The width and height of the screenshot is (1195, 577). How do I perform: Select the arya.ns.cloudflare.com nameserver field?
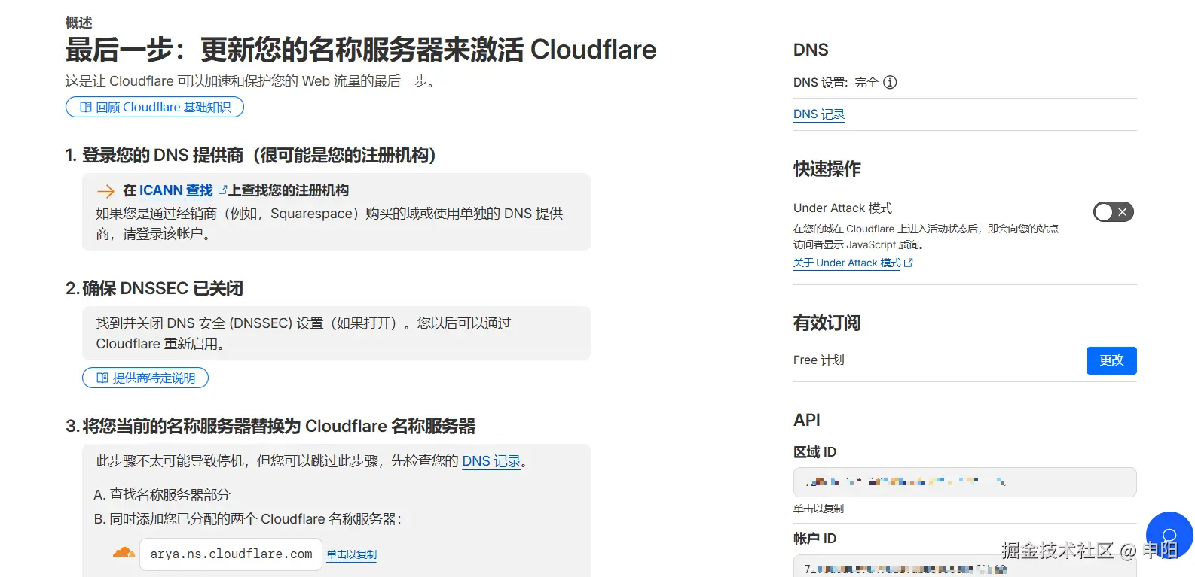click(x=231, y=554)
